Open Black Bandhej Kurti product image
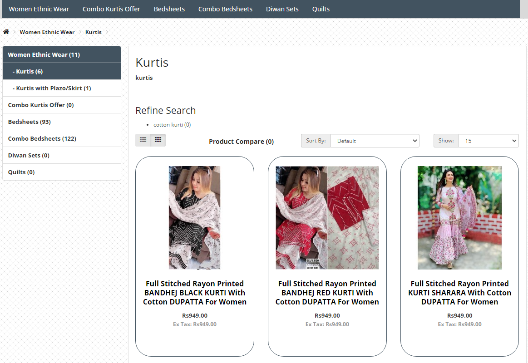 [x=194, y=218]
